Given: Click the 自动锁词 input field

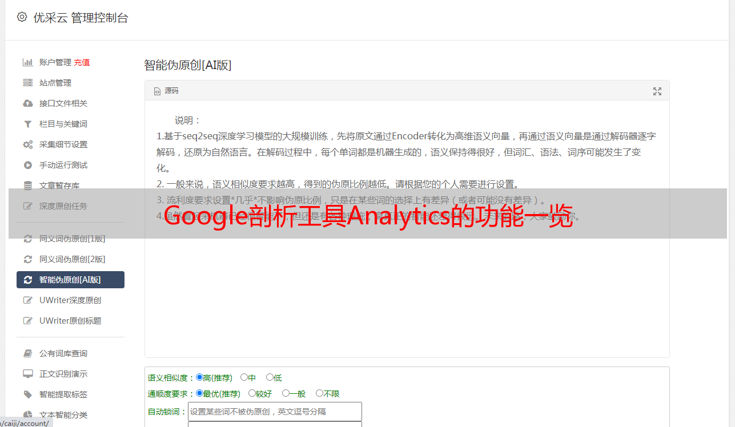Looking at the screenshot, I should (x=275, y=412).
